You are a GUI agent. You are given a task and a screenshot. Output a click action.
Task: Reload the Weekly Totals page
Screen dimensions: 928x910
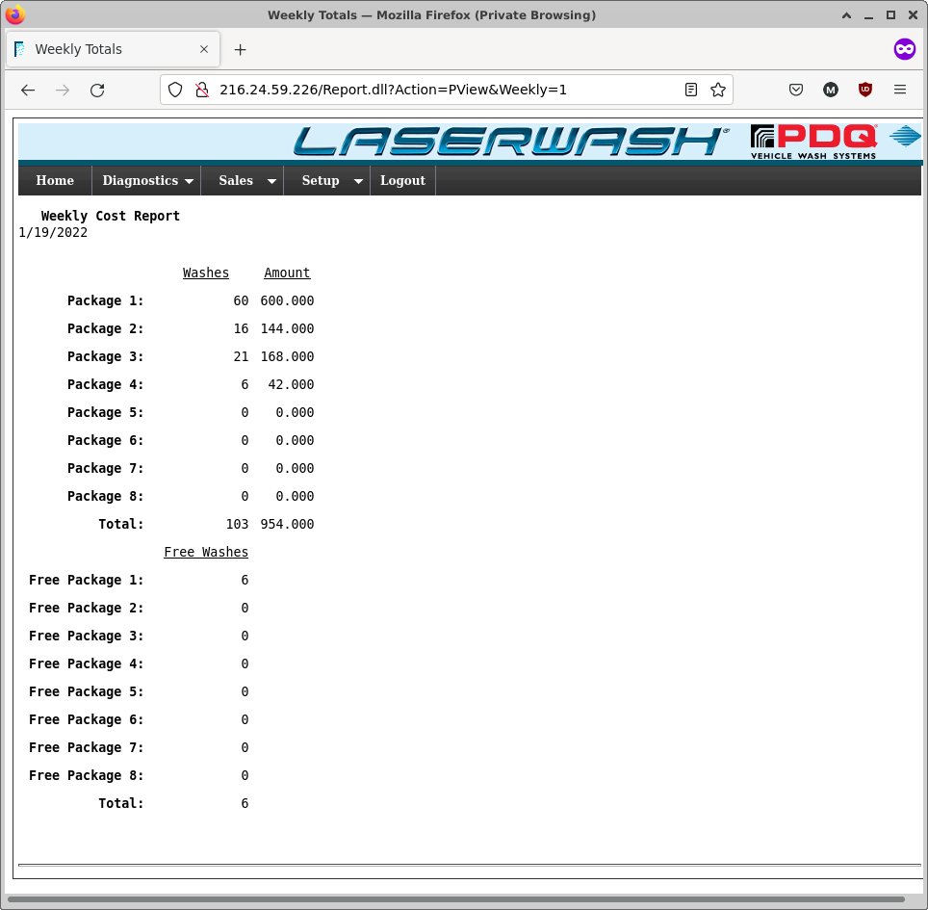click(x=97, y=90)
